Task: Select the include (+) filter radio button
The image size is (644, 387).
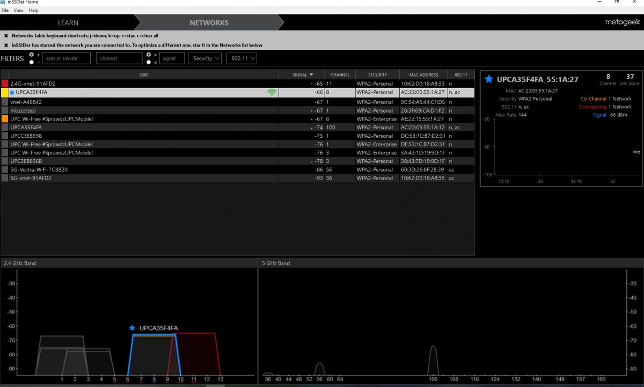Action: (x=32, y=55)
